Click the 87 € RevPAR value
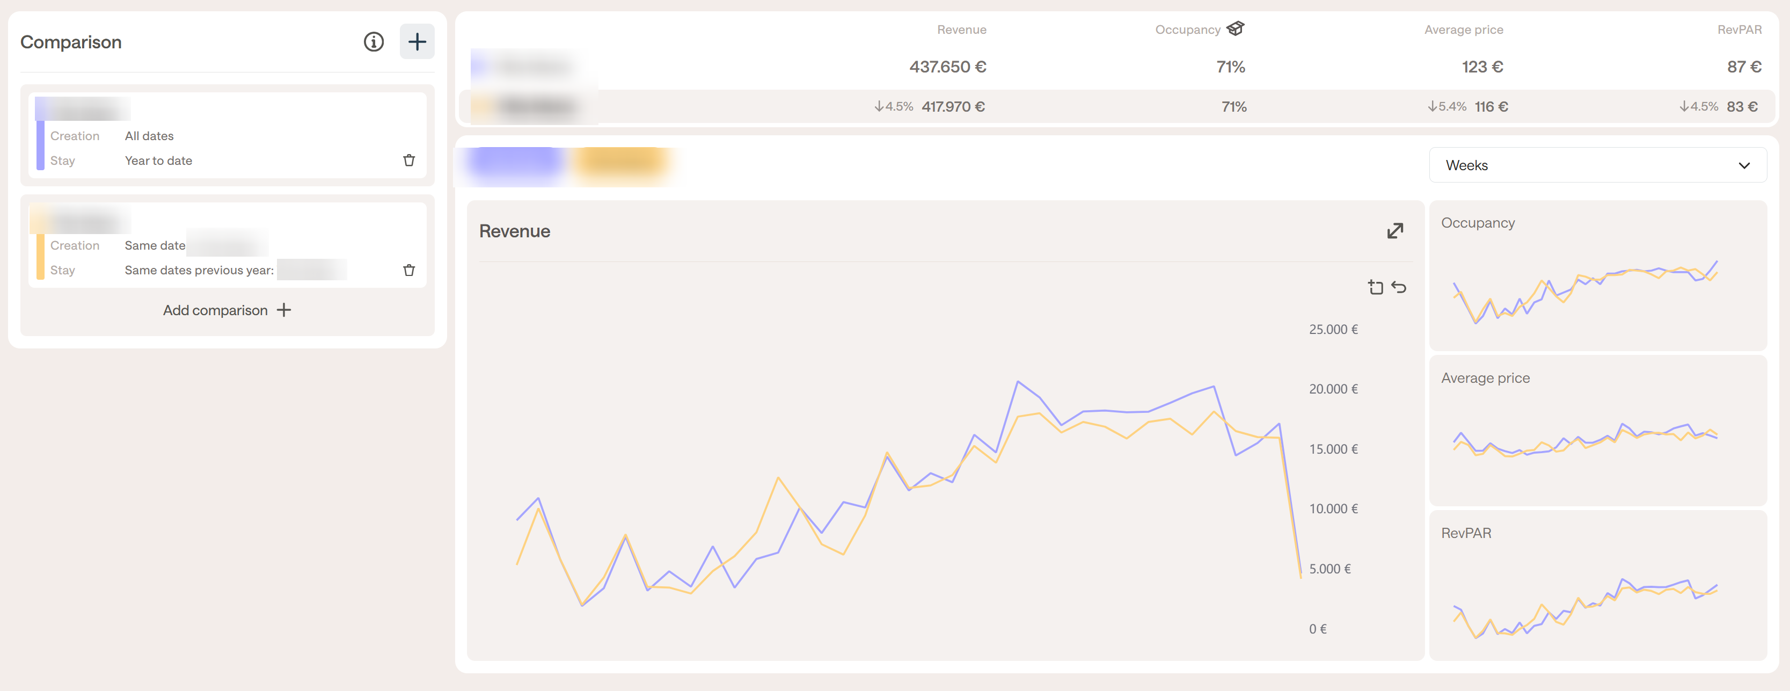 (1744, 67)
